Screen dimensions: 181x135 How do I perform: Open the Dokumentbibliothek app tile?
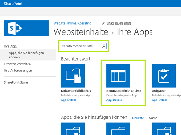click(73, 76)
